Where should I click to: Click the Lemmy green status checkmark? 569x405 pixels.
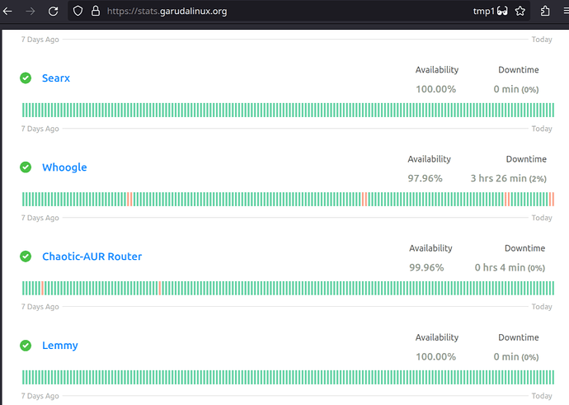(26, 346)
